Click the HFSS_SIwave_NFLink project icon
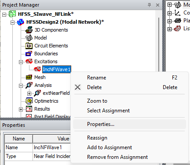The image size is (190, 165). (12, 14)
